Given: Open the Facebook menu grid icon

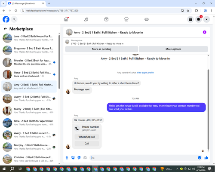Looking at the screenshot, I should [190, 19].
